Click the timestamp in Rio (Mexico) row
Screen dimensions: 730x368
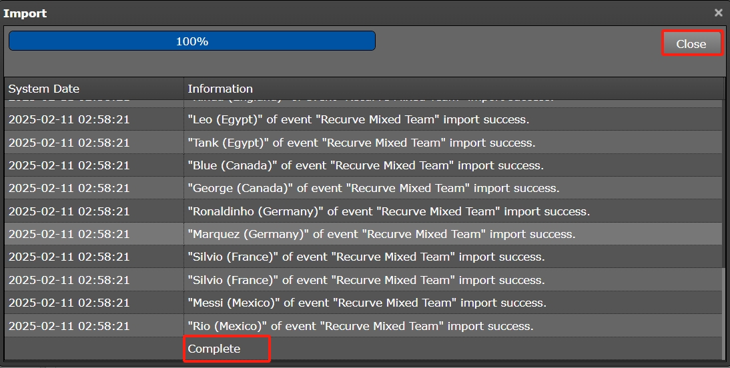(69, 326)
